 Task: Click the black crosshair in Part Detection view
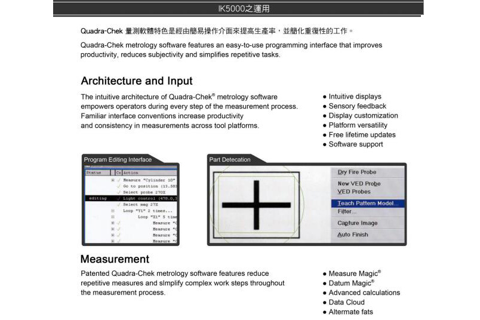tap(256, 205)
